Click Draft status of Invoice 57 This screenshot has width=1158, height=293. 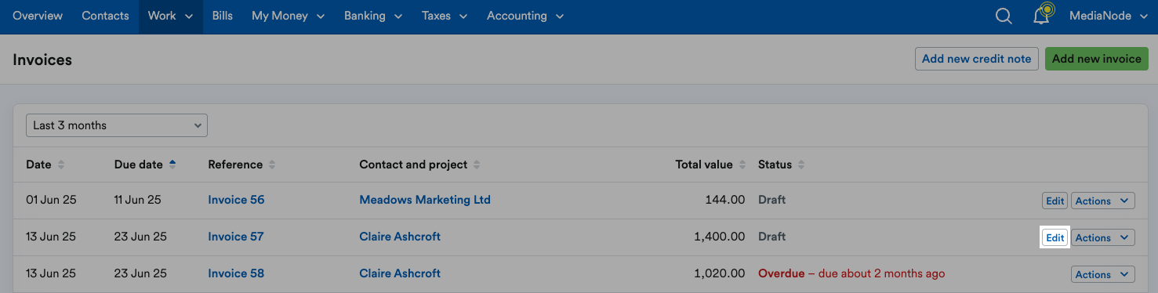[x=771, y=237]
